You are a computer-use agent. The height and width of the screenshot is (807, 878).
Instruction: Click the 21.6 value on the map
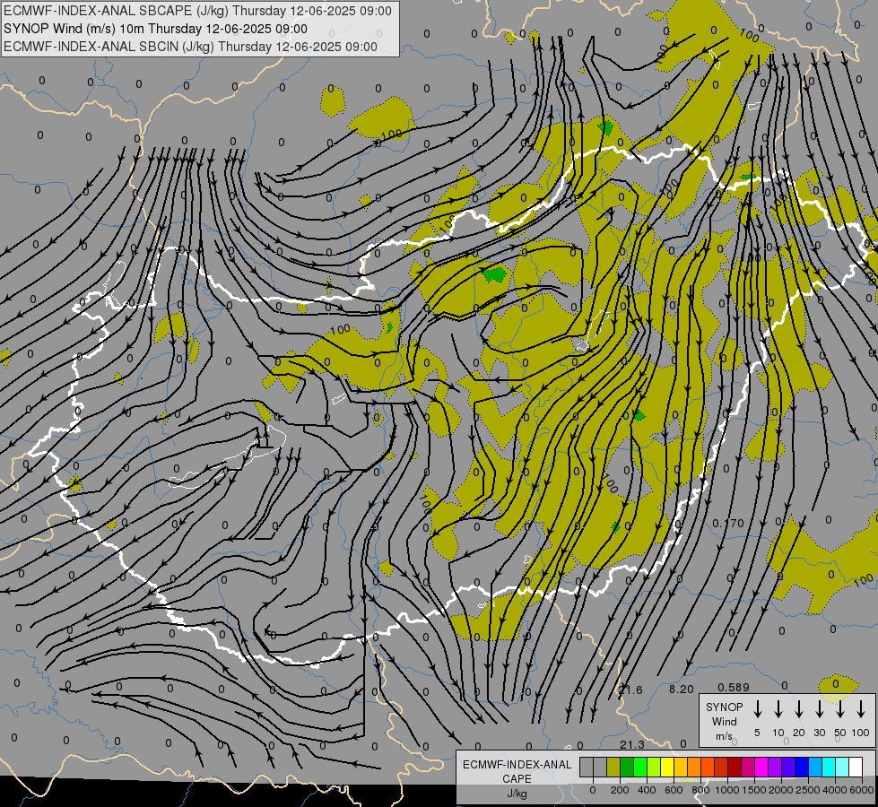pos(631,690)
